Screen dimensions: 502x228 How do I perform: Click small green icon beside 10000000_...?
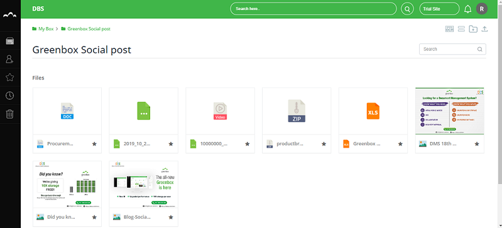click(193, 144)
